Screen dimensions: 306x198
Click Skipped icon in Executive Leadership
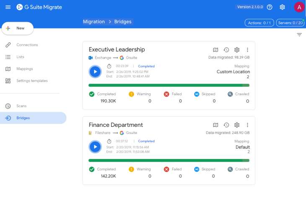point(197,94)
